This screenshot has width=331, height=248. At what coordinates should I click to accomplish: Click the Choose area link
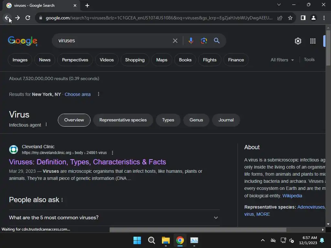78,94
